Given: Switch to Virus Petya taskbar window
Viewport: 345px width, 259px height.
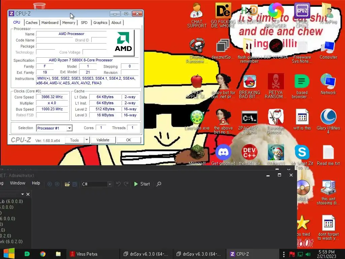Looking at the screenshot, I should 93,254.
